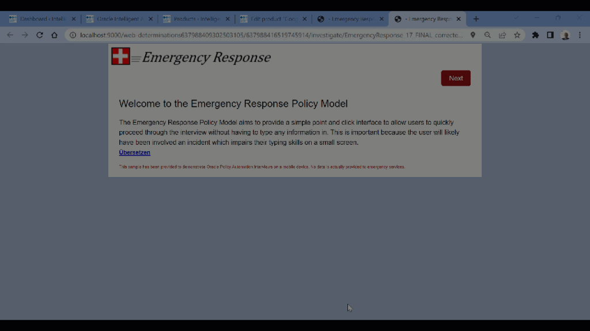The height and width of the screenshot is (331, 590).
Task: Click the Welcome to the Emergency Response heading
Action: (x=233, y=103)
